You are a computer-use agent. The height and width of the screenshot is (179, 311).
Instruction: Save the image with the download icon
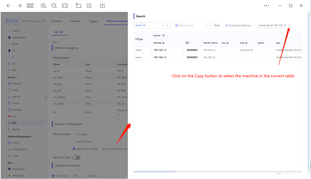102,5
